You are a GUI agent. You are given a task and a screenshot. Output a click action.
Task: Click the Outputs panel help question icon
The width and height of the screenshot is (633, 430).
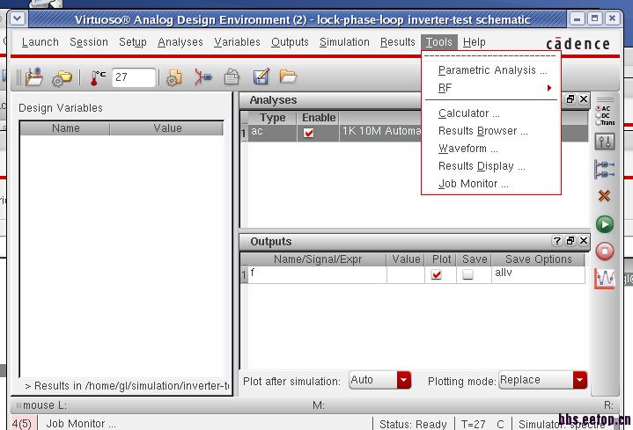coord(557,241)
